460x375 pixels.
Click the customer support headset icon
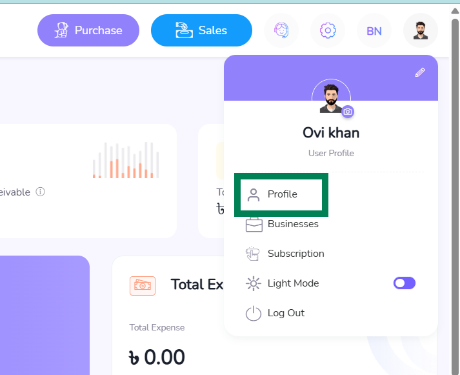click(281, 30)
